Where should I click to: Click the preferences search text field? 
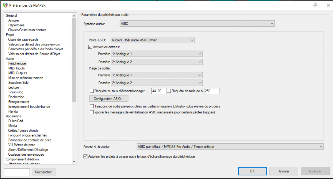pos(17,172)
